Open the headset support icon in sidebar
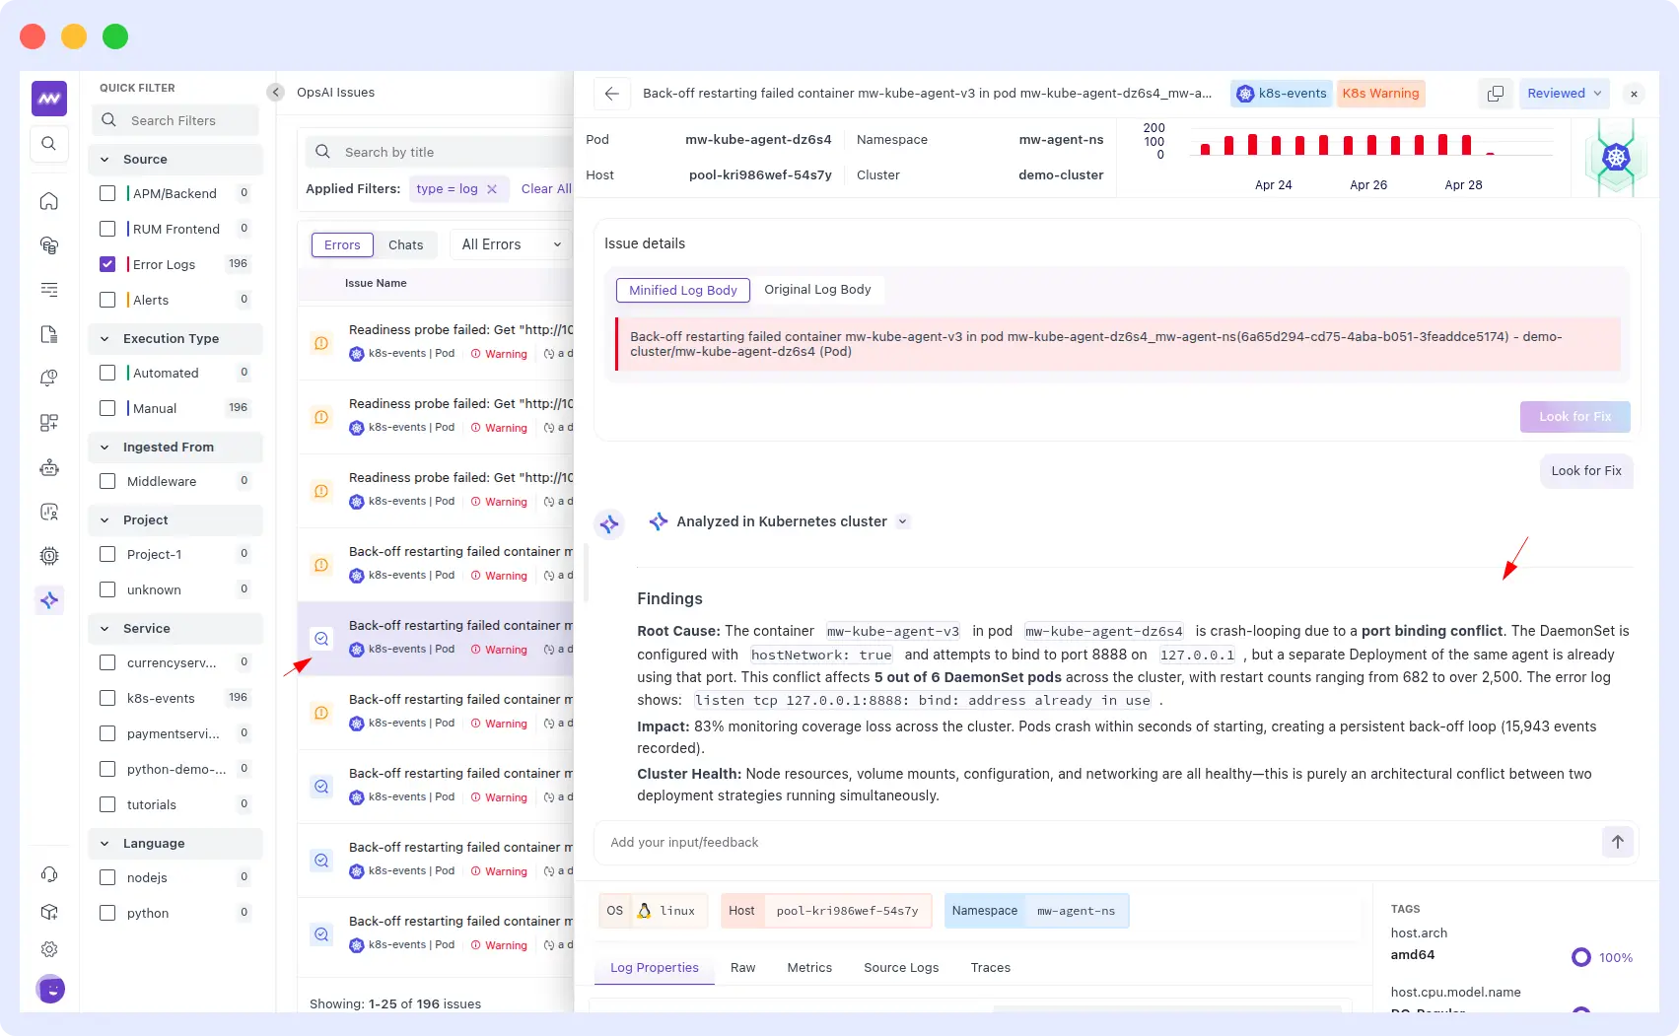 pos(48,874)
